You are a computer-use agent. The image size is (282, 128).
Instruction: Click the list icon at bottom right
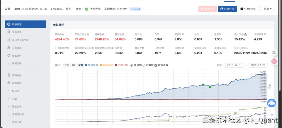[272, 114]
